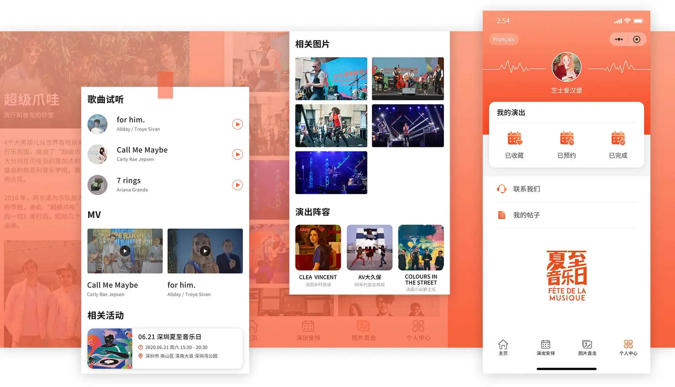The width and height of the screenshot is (675, 387).
Task: Play the Call Me Maybe MV video
Action: tap(125, 251)
